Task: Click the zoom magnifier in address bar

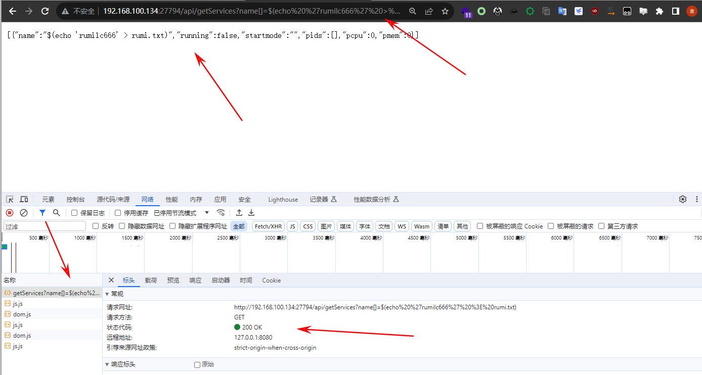Action: tap(413, 11)
